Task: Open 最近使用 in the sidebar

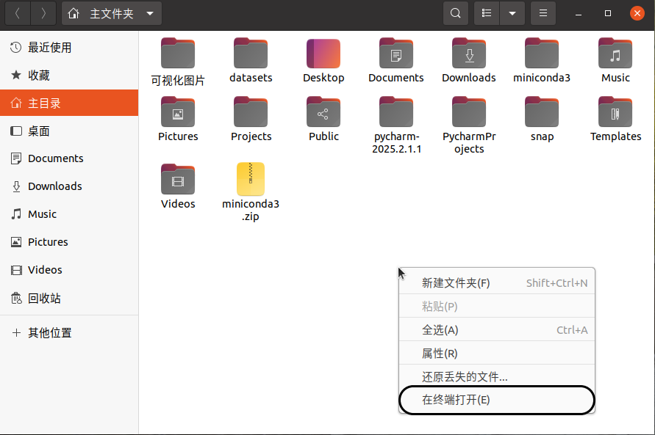Action: pyautogui.click(x=69, y=48)
